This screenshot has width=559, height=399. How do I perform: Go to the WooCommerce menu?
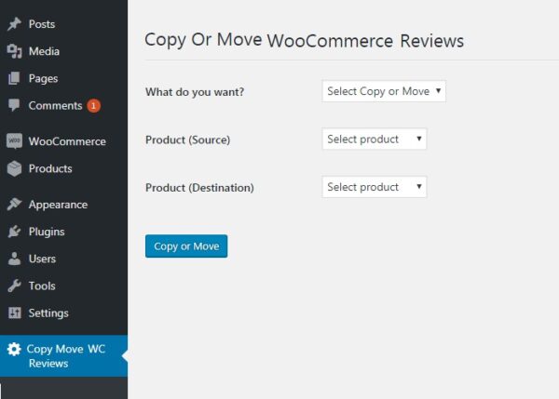pos(67,141)
